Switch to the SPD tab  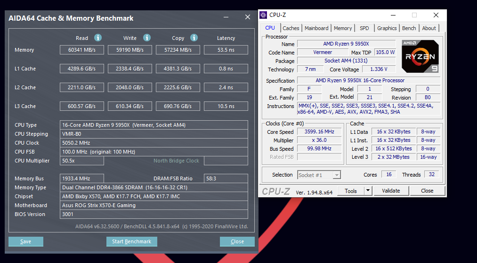(x=364, y=28)
